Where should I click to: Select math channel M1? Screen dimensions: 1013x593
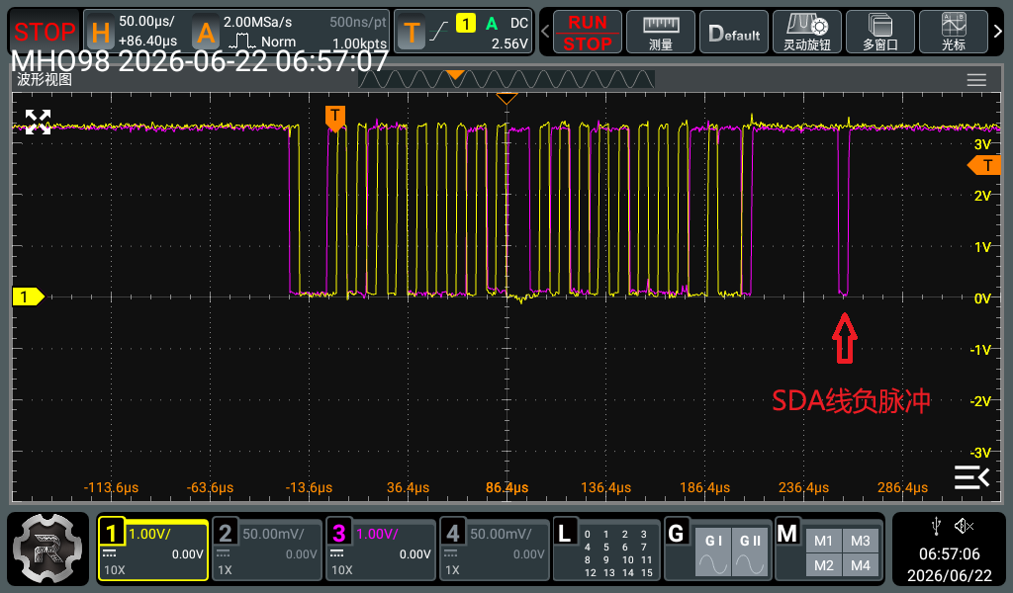coord(824,541)
